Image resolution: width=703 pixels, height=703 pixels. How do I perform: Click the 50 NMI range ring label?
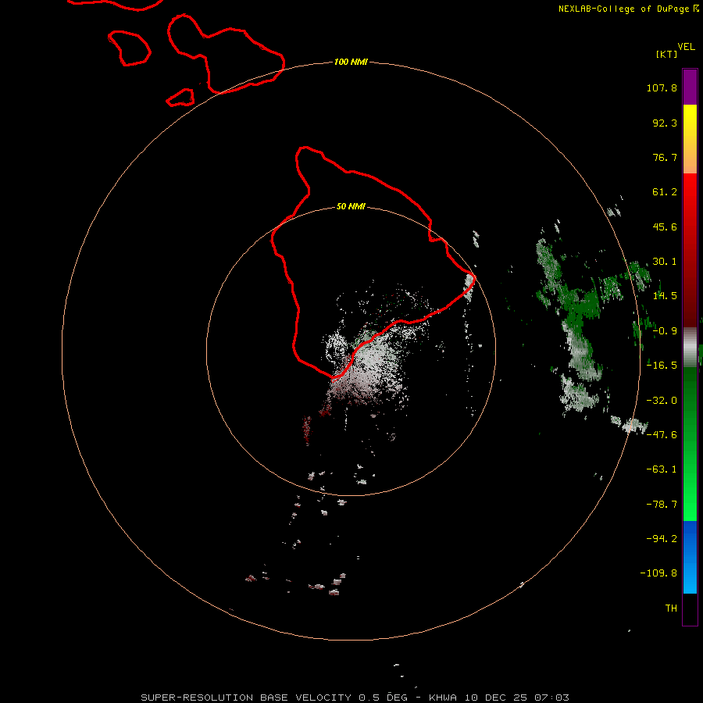coord(351,206)
